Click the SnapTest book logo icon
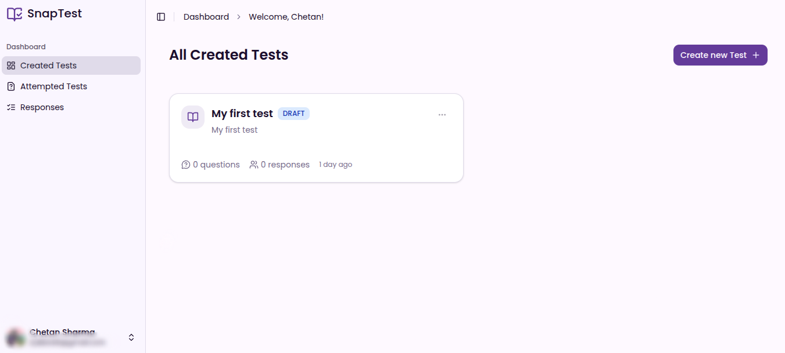Viewport: 785px width, 353px height. [x=15, y=14]
